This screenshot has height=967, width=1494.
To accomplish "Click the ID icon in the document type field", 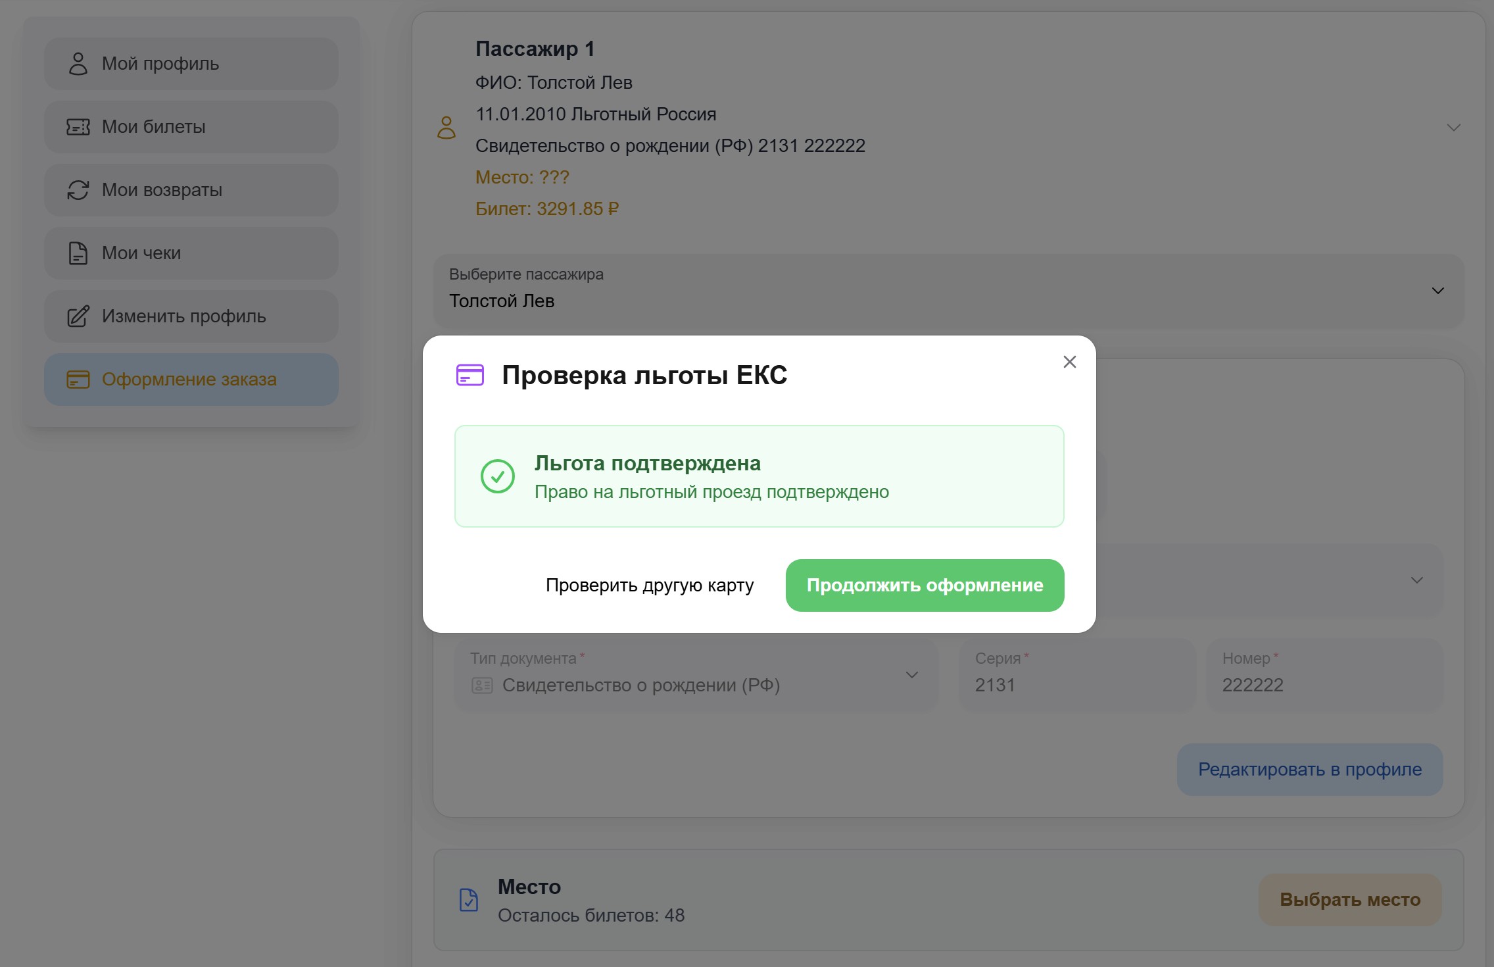I will pos(482,685).
